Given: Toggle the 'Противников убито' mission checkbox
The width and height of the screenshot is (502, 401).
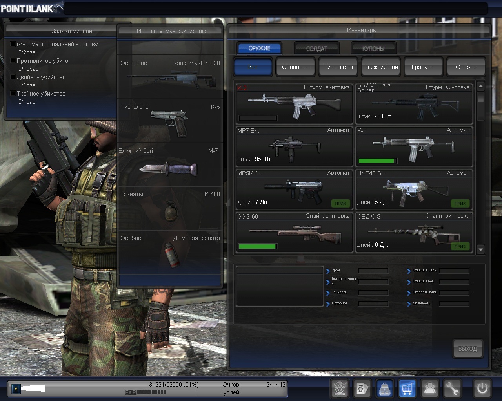Looking at the screenshot, I should click(13, 61).
